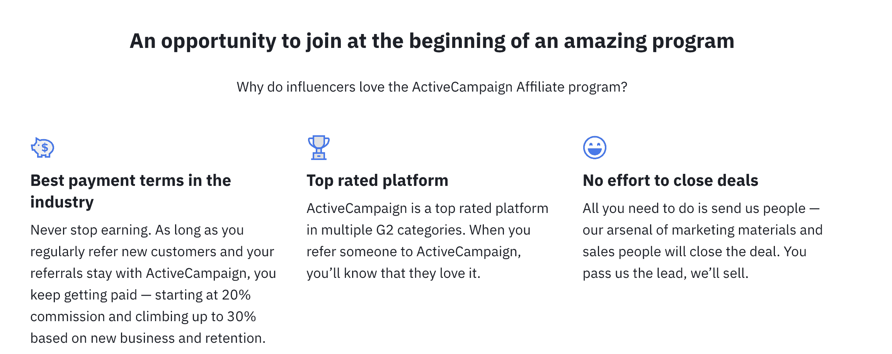Click the piggy bank dollar icon
892x354 pixels.
click(43, 147)
